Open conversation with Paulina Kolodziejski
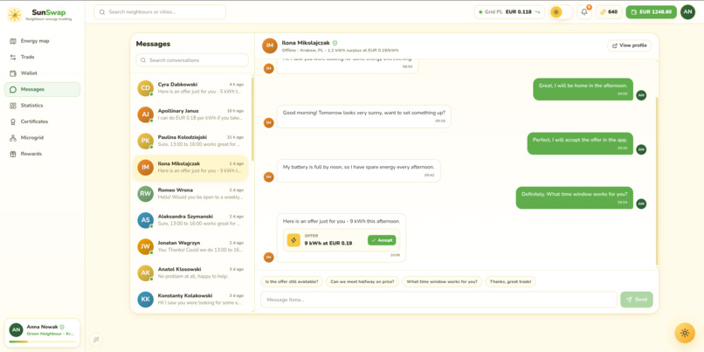This screenshot has height=352, width=704. pyautogui.click(x=190, y=141)
